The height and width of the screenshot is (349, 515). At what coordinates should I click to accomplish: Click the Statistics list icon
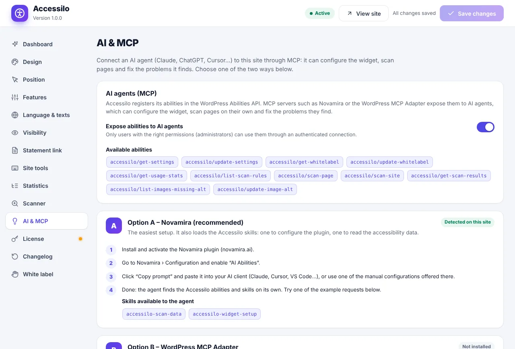point(15,186)
